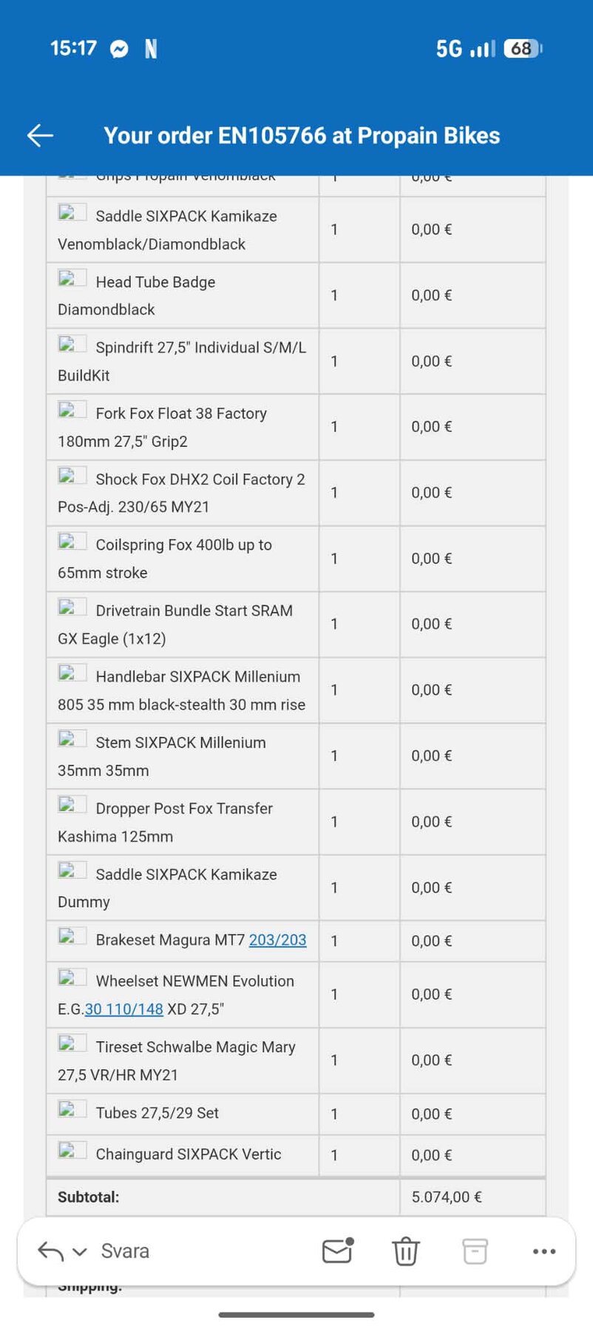Image resolution: width=593 pixels, height=1332 pixels.
Task: Tap the Head Tube Badge image placeholder
Action: [72, 278]
